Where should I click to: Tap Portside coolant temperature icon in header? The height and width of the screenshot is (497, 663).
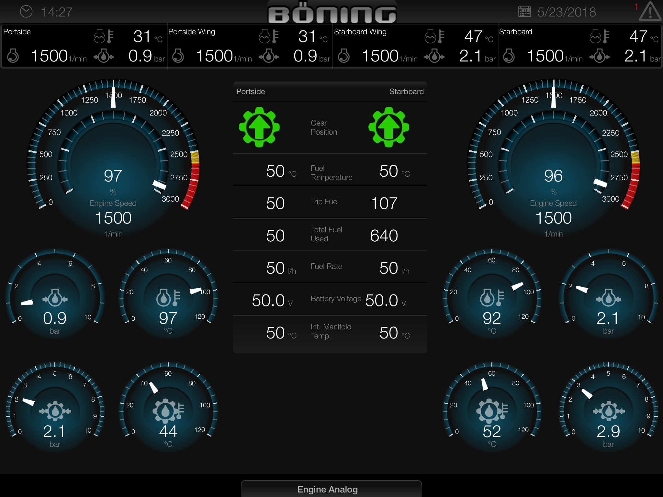pyautogui.click(x=104, y=36)
